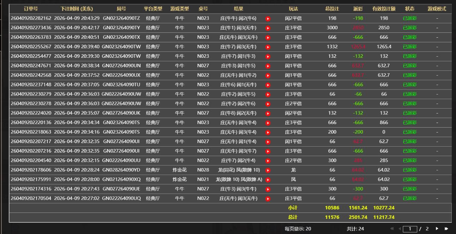Watch result replay for order 260409202247671
The height and width of the screenshot is (234, 456).
(x=268, y=66)
